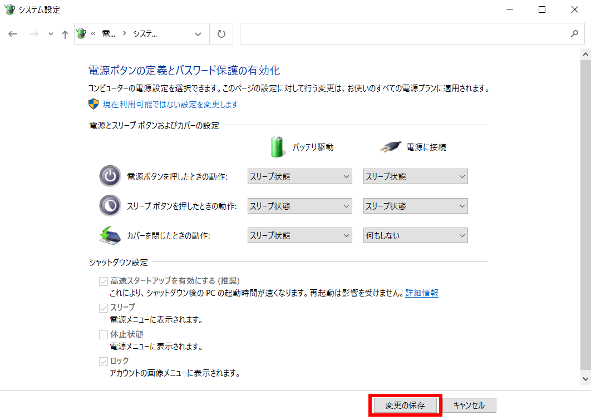Click the スリープ ボタンを押したときの動作: label

click(181, 206)
